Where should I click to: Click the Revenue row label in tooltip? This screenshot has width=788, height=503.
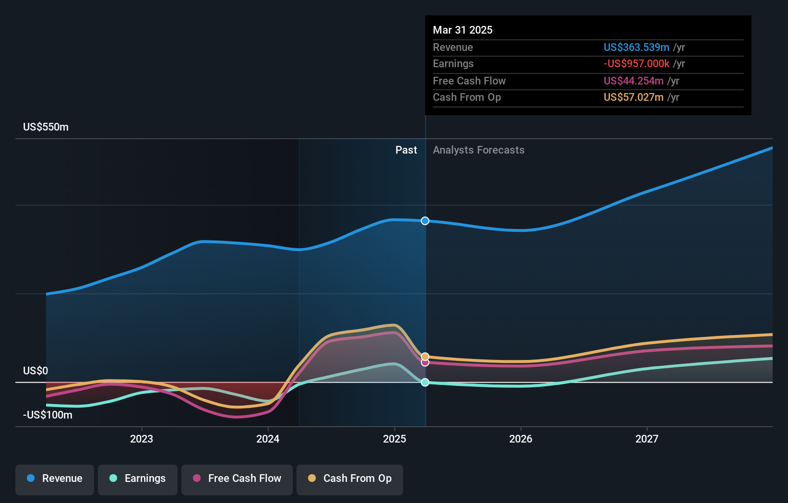pyautogui.click(x=453, y=47)
